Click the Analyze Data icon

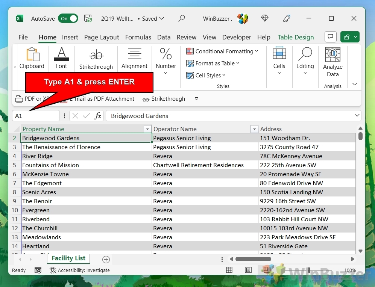[x=332, y=55]
